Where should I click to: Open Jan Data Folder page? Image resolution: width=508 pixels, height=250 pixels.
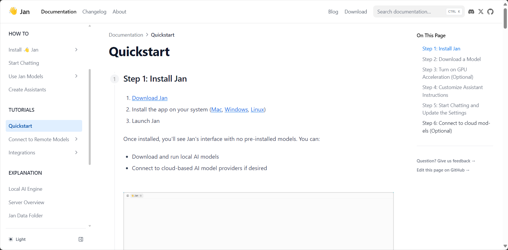coord(26,216)
